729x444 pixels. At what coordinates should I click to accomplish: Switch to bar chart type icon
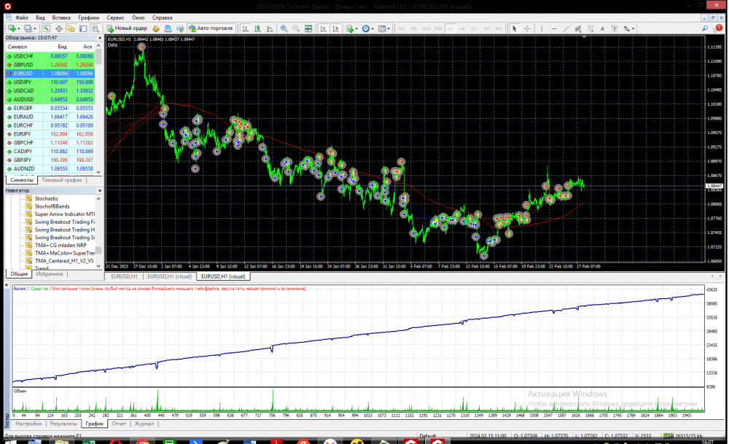tap(246, 28)
